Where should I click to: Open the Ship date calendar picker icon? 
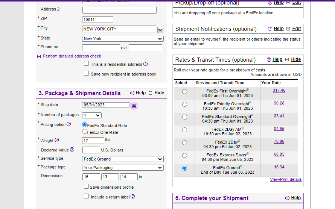click(x=134, y=106)
